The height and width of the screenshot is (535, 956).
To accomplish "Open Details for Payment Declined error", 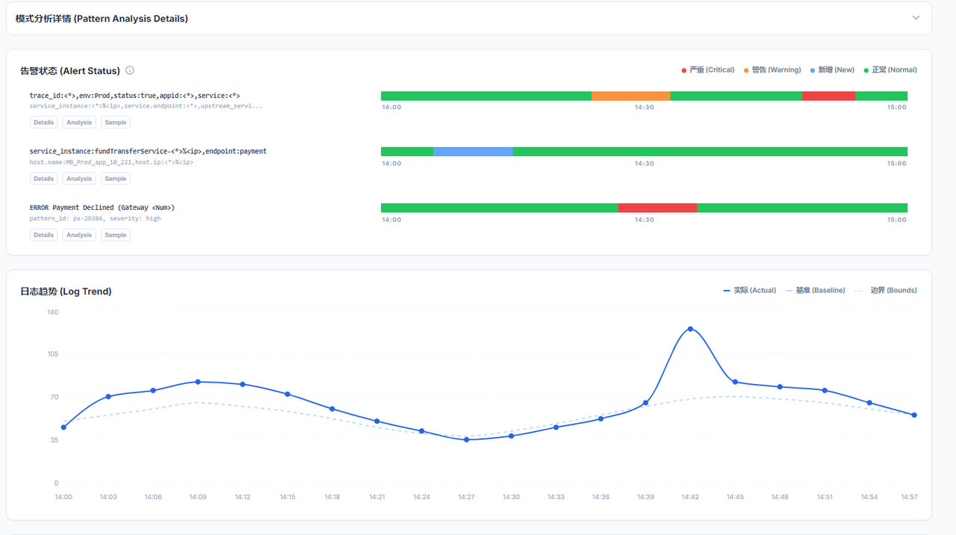I will 43,235.
